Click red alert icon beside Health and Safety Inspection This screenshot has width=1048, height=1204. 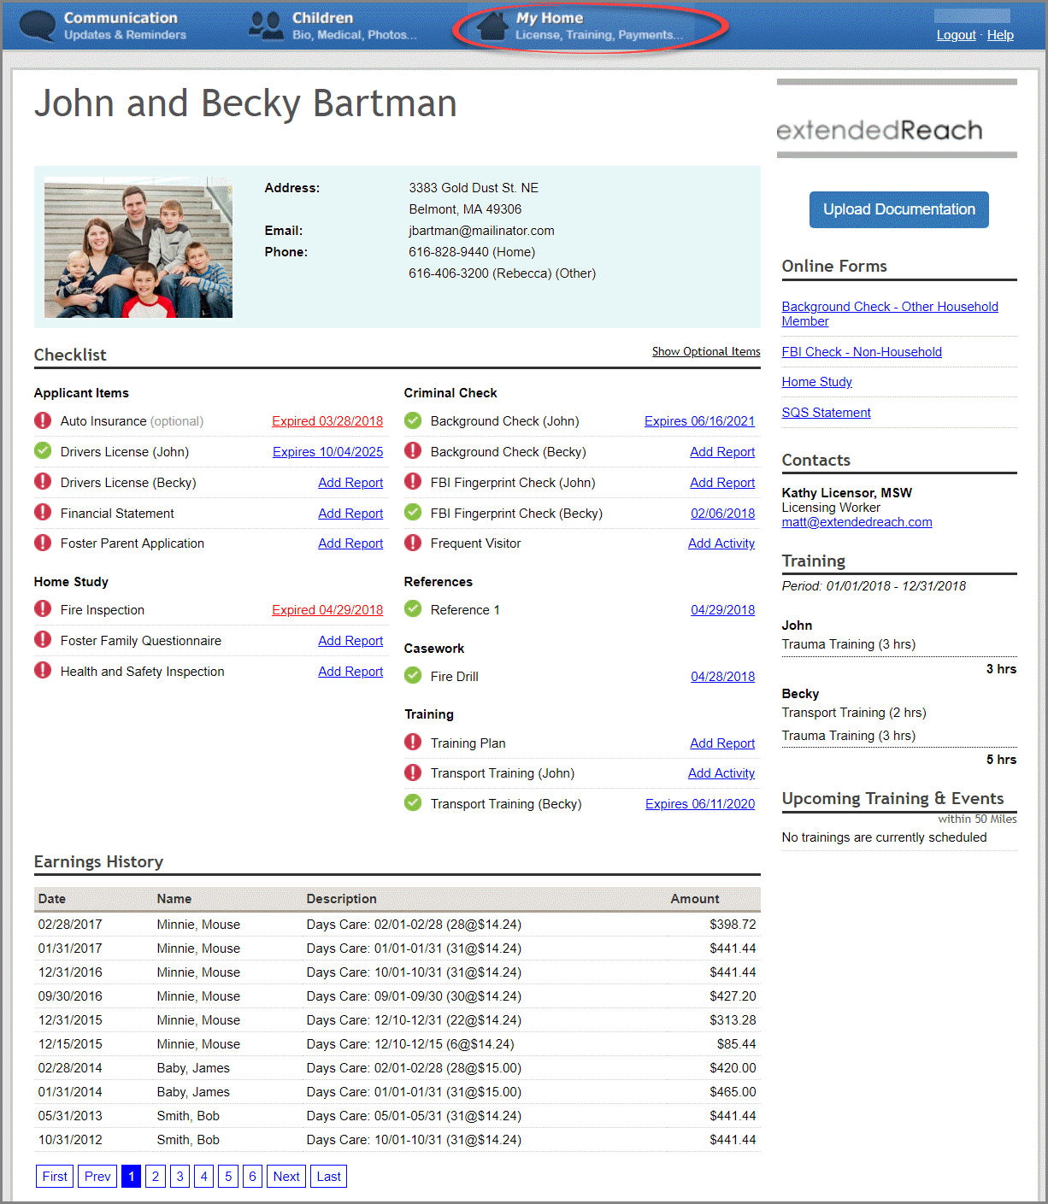43,670
